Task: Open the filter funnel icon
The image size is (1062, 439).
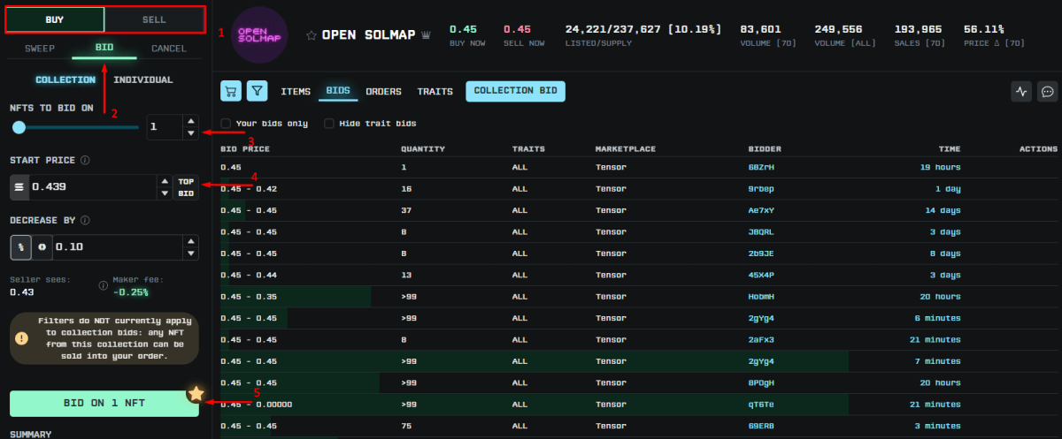Action: (x=257, y=91)
